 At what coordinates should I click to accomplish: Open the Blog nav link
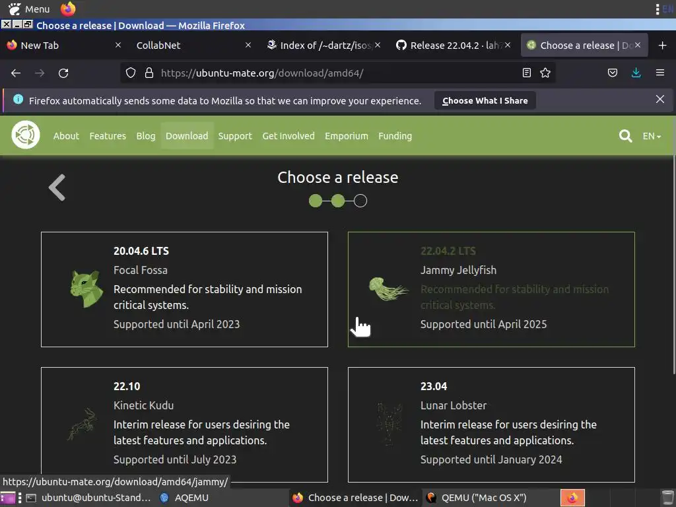coord(146,136)
